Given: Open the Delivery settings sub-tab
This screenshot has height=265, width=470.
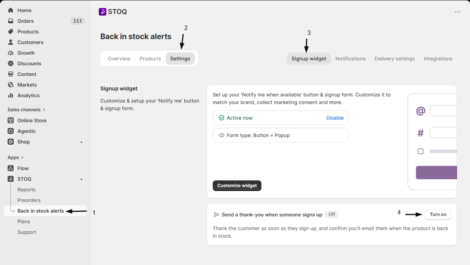Looking at the screenshot, I should pos(395,58).
